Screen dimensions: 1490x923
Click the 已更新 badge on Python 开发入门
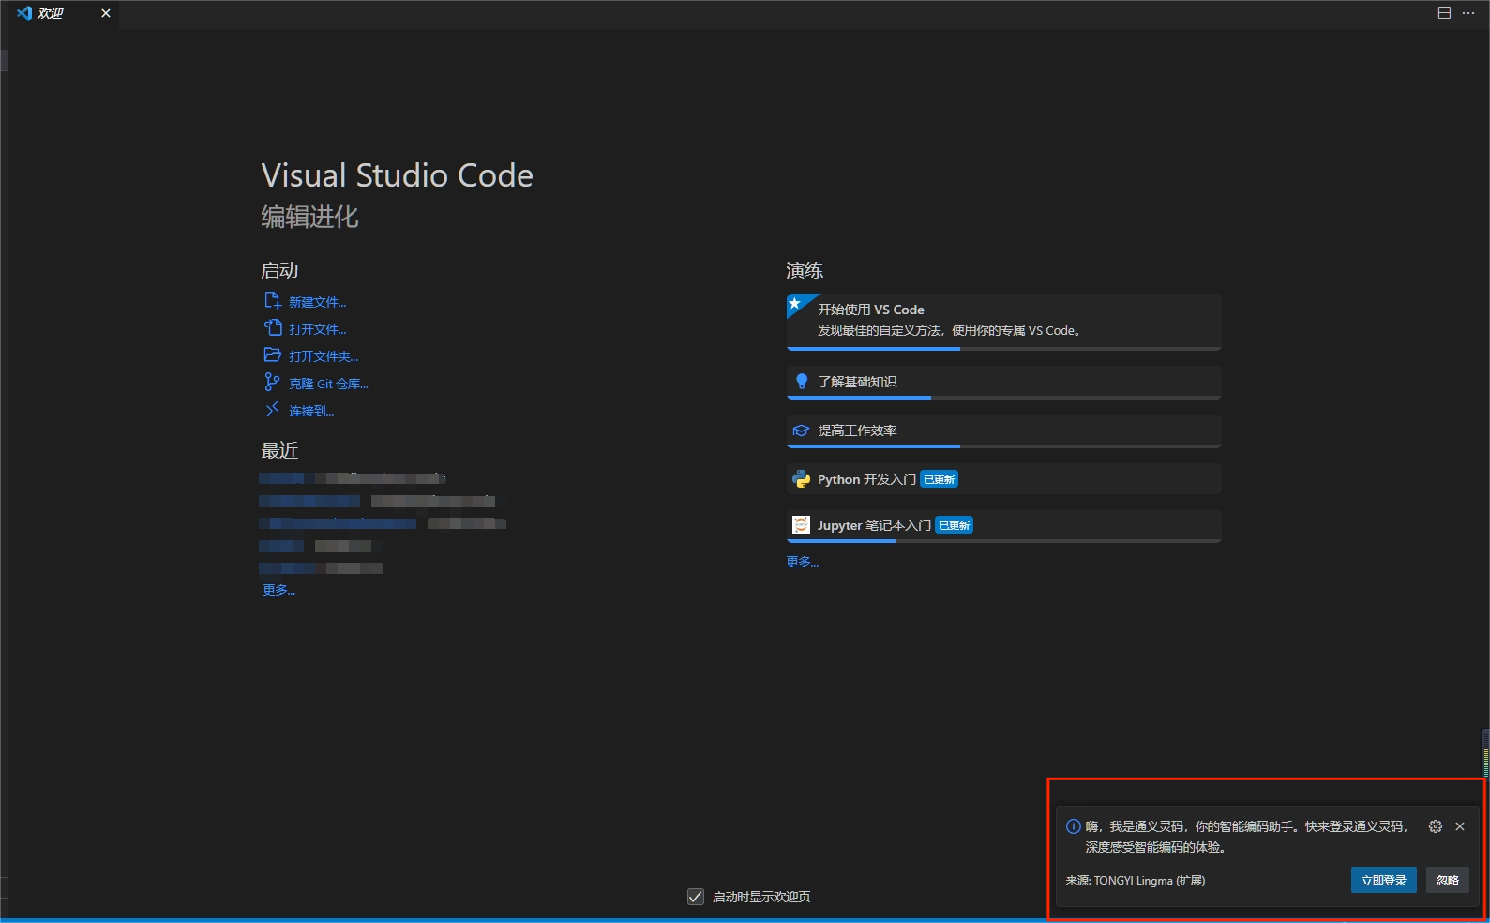click(939, 479)
